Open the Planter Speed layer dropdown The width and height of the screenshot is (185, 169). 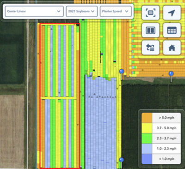116,11
